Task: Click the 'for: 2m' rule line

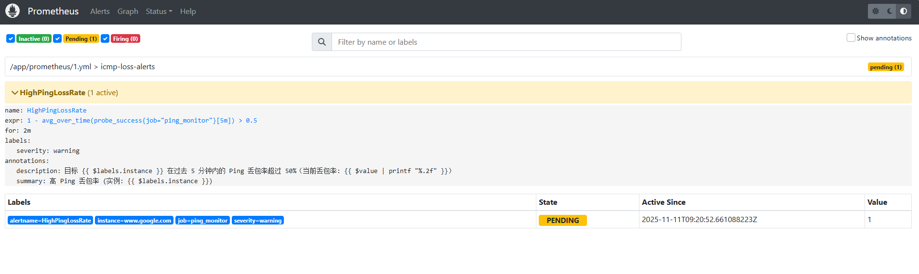Action: tap(18, 130)
